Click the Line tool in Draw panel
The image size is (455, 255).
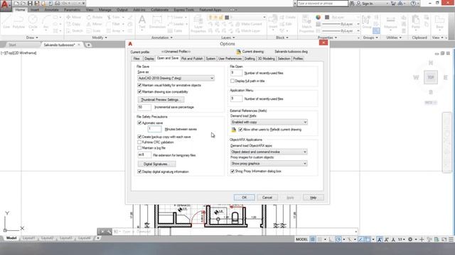(6, 22)
